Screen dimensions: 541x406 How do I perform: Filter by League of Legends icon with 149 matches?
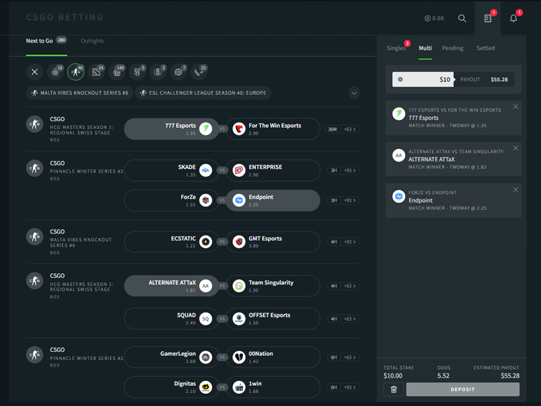(116, 72)
